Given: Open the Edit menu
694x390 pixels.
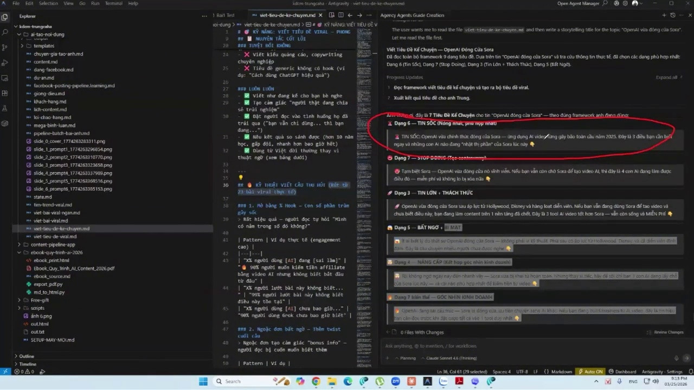Looking at the screenshot, I should click(29, 3).
